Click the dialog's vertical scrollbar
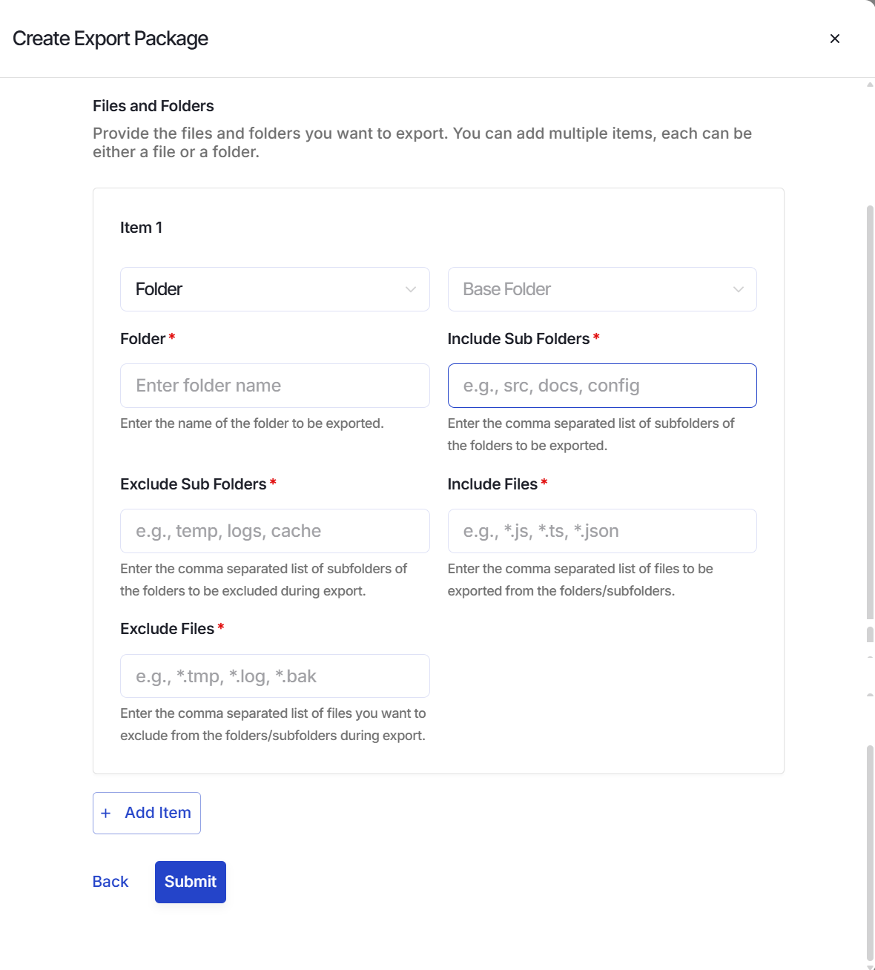 pyautogui.click(x=870, y=412)
